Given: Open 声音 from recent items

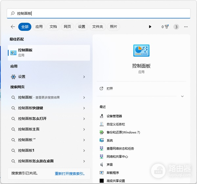Looking at the screenshot, I should (x=110, y=165).
